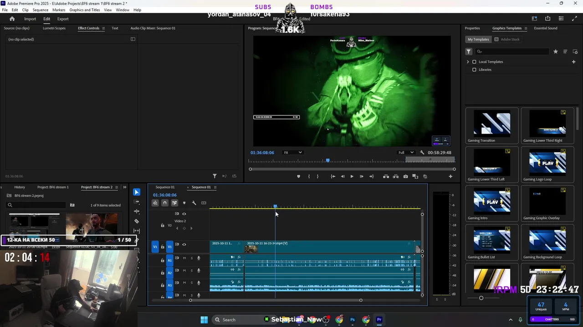Add a Local Templates folder with the plus

574,62
